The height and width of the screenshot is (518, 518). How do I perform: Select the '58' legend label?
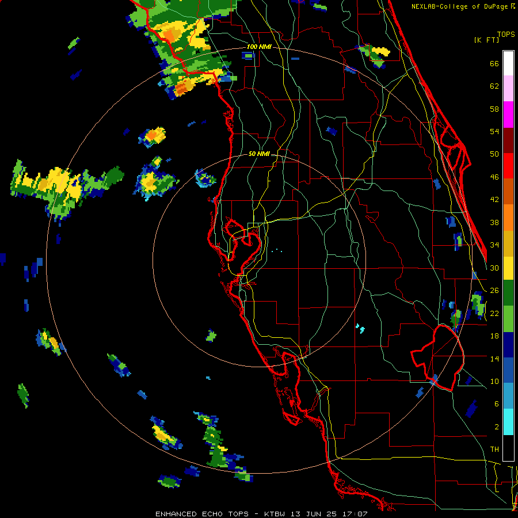[x=494, y=109]
